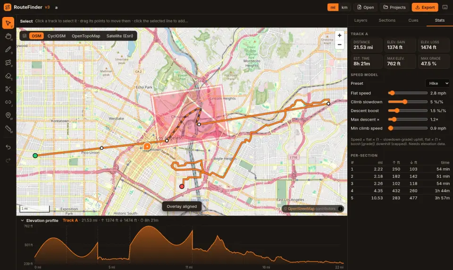Toggle the side panel icon next to Export
The width and height of the screenshot is (453, 270).
[445, 7]
